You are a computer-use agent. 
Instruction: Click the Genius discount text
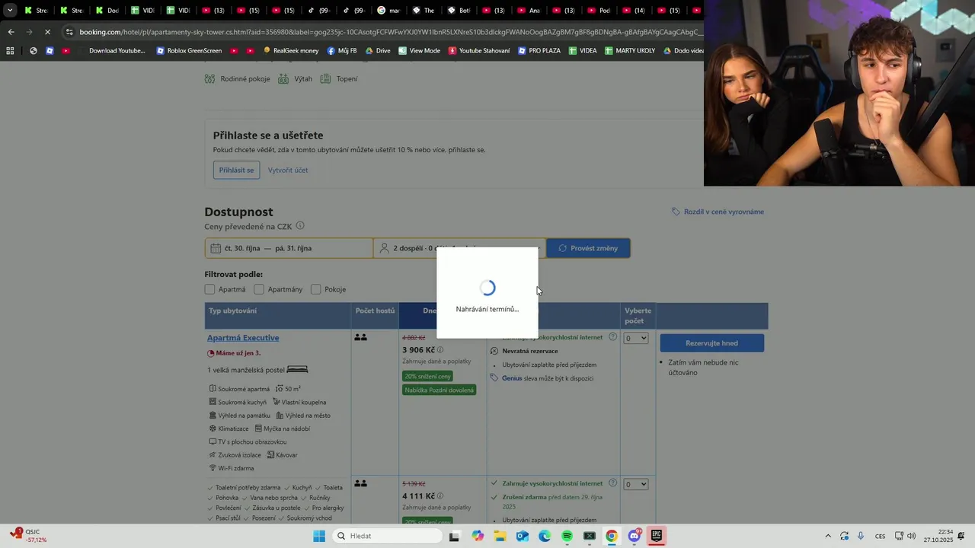click(548, 378)
